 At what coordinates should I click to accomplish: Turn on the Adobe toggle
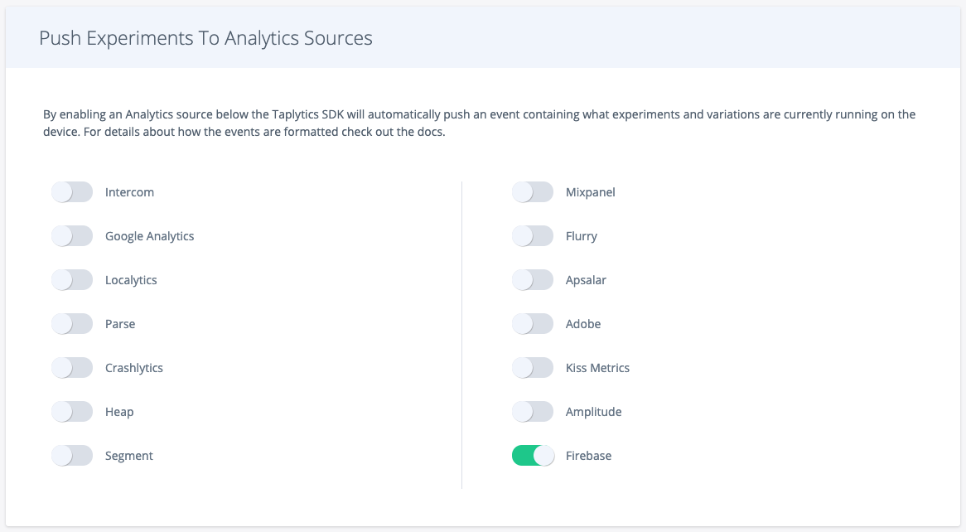coord(533,324)
